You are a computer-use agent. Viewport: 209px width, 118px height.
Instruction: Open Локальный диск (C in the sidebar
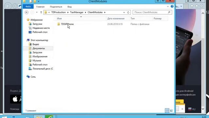[x=43, y=69]
